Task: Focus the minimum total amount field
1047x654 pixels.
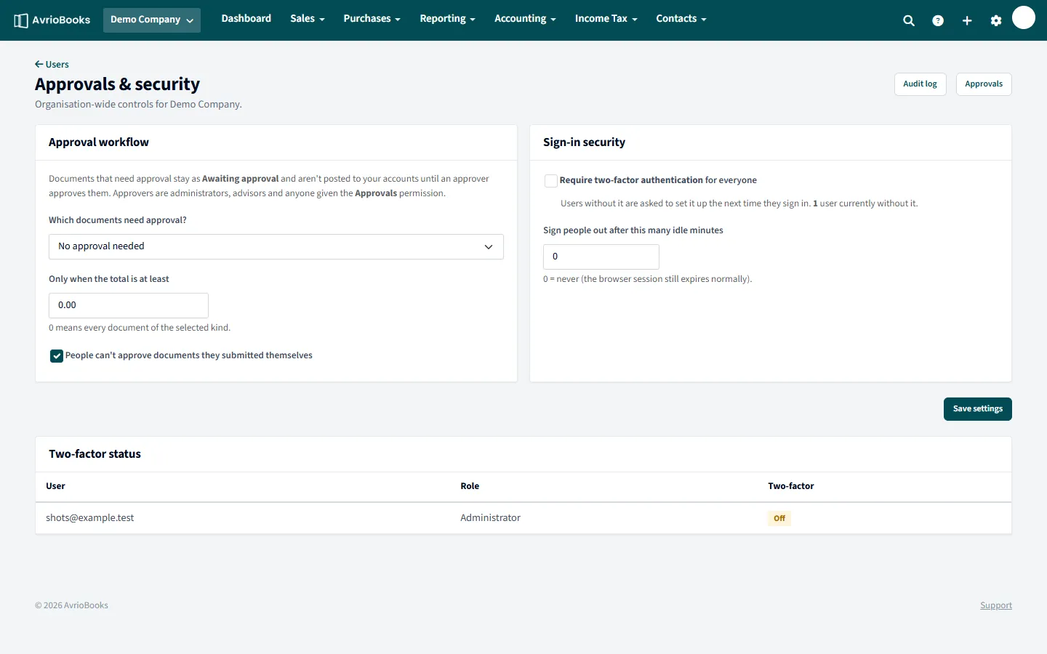Action: (129, 305)
